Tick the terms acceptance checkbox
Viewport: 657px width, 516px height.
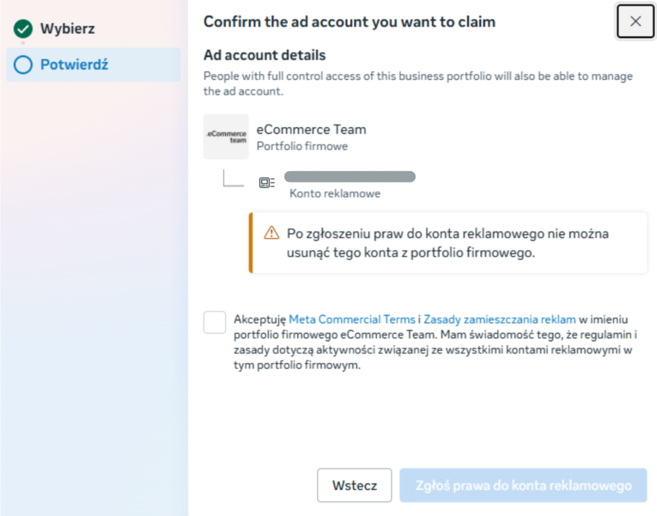[215, 322]
